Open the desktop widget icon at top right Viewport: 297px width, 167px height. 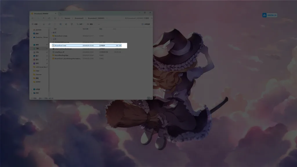(x=269, y=15)
